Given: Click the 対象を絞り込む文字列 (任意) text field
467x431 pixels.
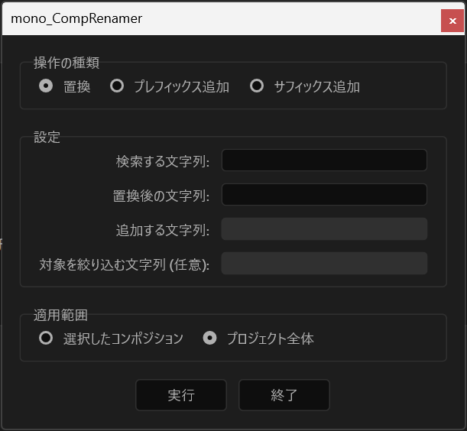Looking at the screenshot, I should tap(323, 264).
